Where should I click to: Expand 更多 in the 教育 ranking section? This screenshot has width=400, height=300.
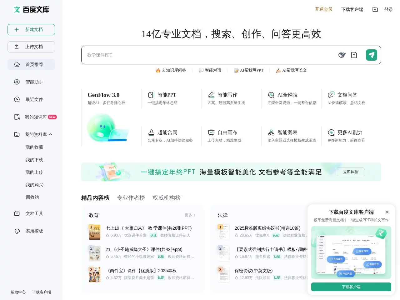pyautogui.click(x=190, y=215)
